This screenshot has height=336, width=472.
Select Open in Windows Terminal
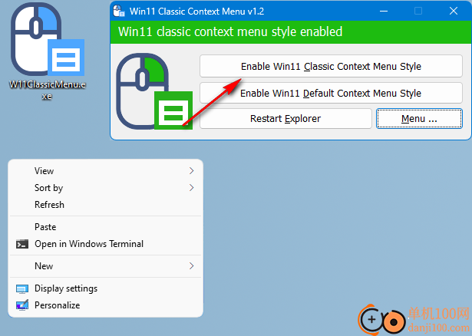point(105,244)
